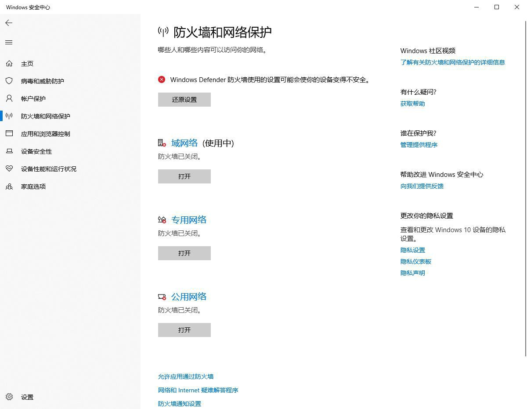The width and height of the screenshot is (527, 409).
Task: Open 管理提供程序 link
Action: 419,145
